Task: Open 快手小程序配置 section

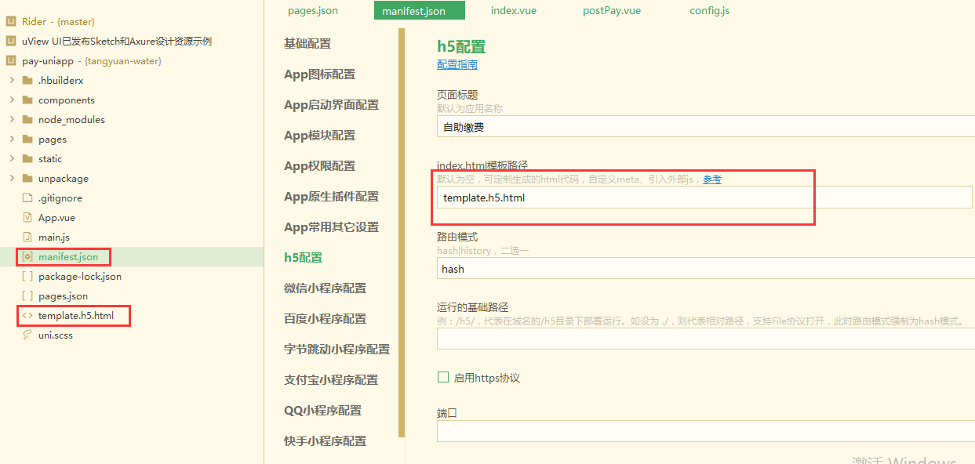Action: point(325,441)
